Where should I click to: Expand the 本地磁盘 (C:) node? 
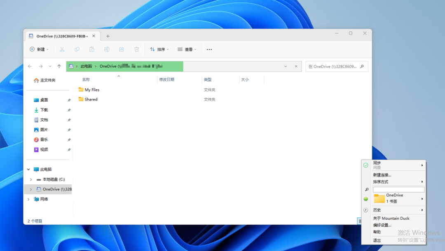(x=31, y=179)
